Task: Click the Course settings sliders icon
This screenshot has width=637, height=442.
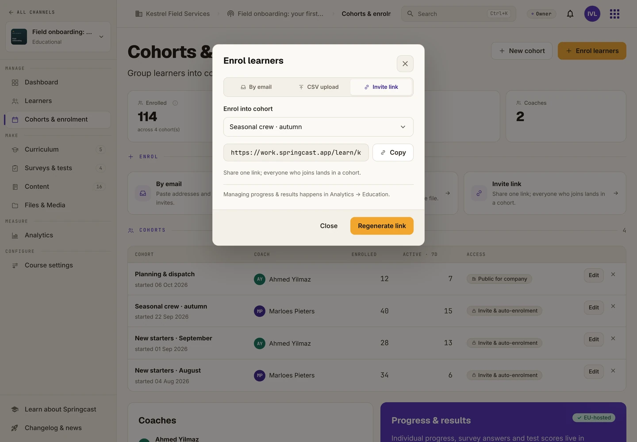Action: (15, 266)
